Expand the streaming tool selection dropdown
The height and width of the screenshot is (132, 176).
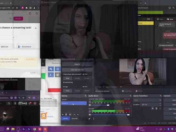pyautogui.click(x=13, y=37)
